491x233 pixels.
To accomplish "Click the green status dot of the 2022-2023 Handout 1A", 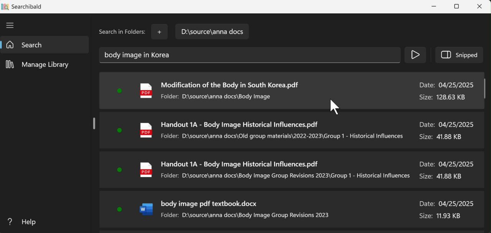I will (x=119, y=130).
